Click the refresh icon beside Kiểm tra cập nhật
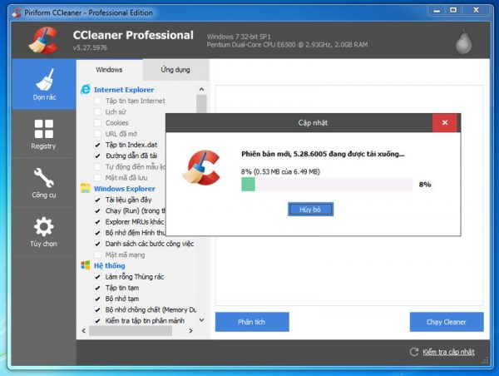The height and width of the screenshot is (376, 499). [414, 352]
